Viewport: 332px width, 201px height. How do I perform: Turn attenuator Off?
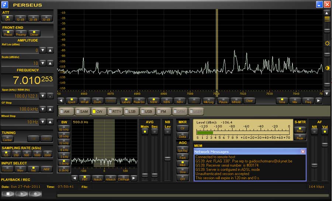point(8,18)
